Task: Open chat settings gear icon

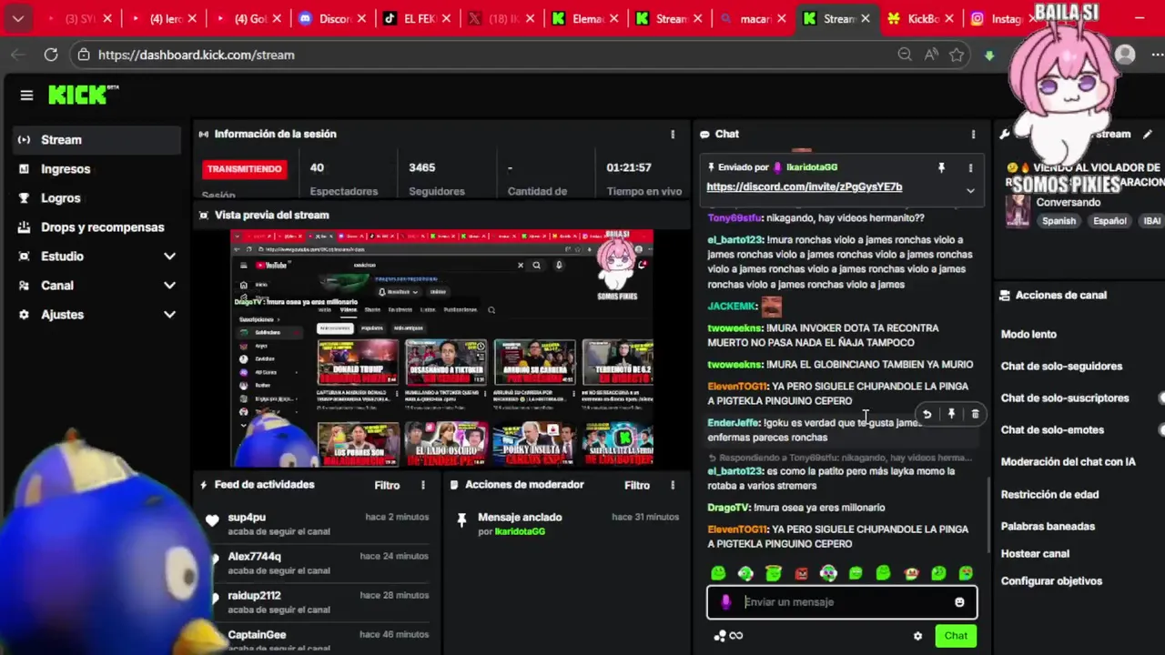Action: (x=917, y=636)
